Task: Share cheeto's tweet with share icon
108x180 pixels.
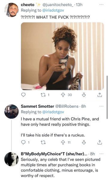Action: 100,95
